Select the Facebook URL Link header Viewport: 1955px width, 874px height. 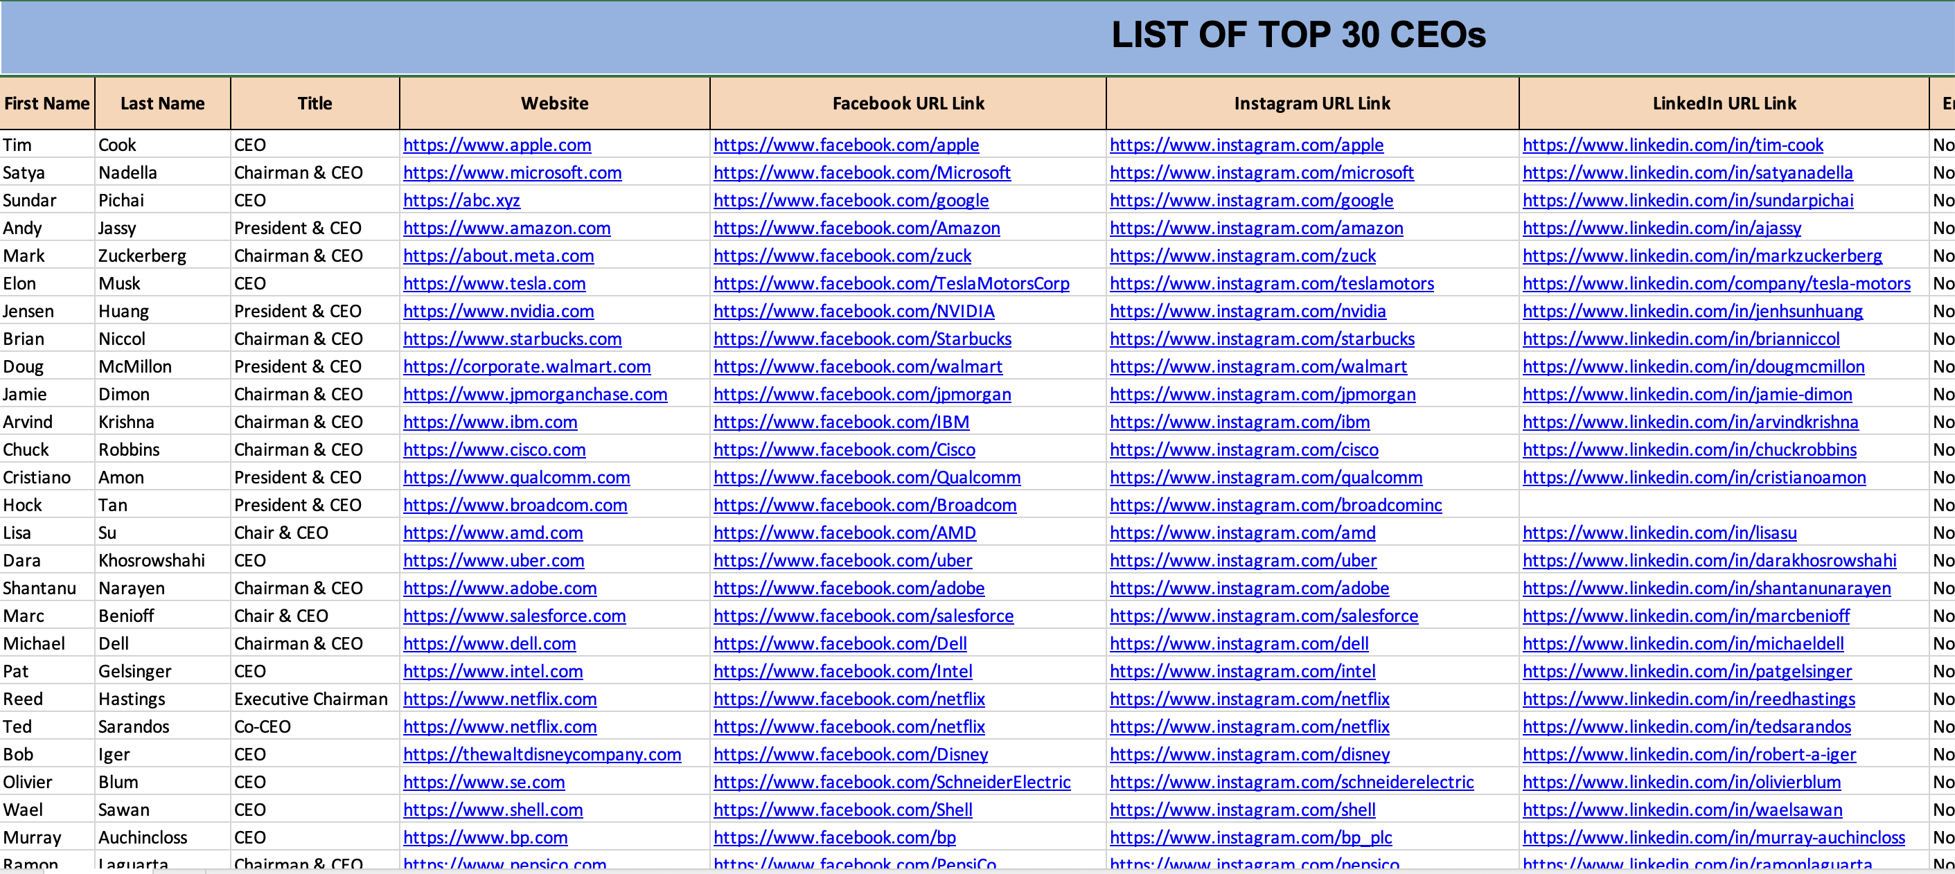coord(908,103)
